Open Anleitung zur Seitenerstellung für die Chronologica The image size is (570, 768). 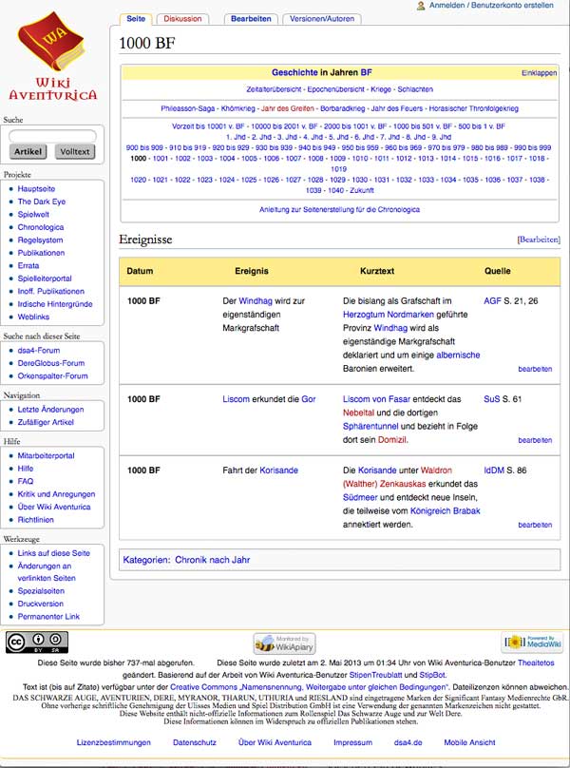339,209
